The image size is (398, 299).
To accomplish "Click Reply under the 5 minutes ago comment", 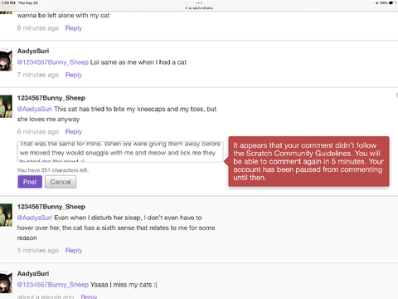I will [x=74, y=250].
